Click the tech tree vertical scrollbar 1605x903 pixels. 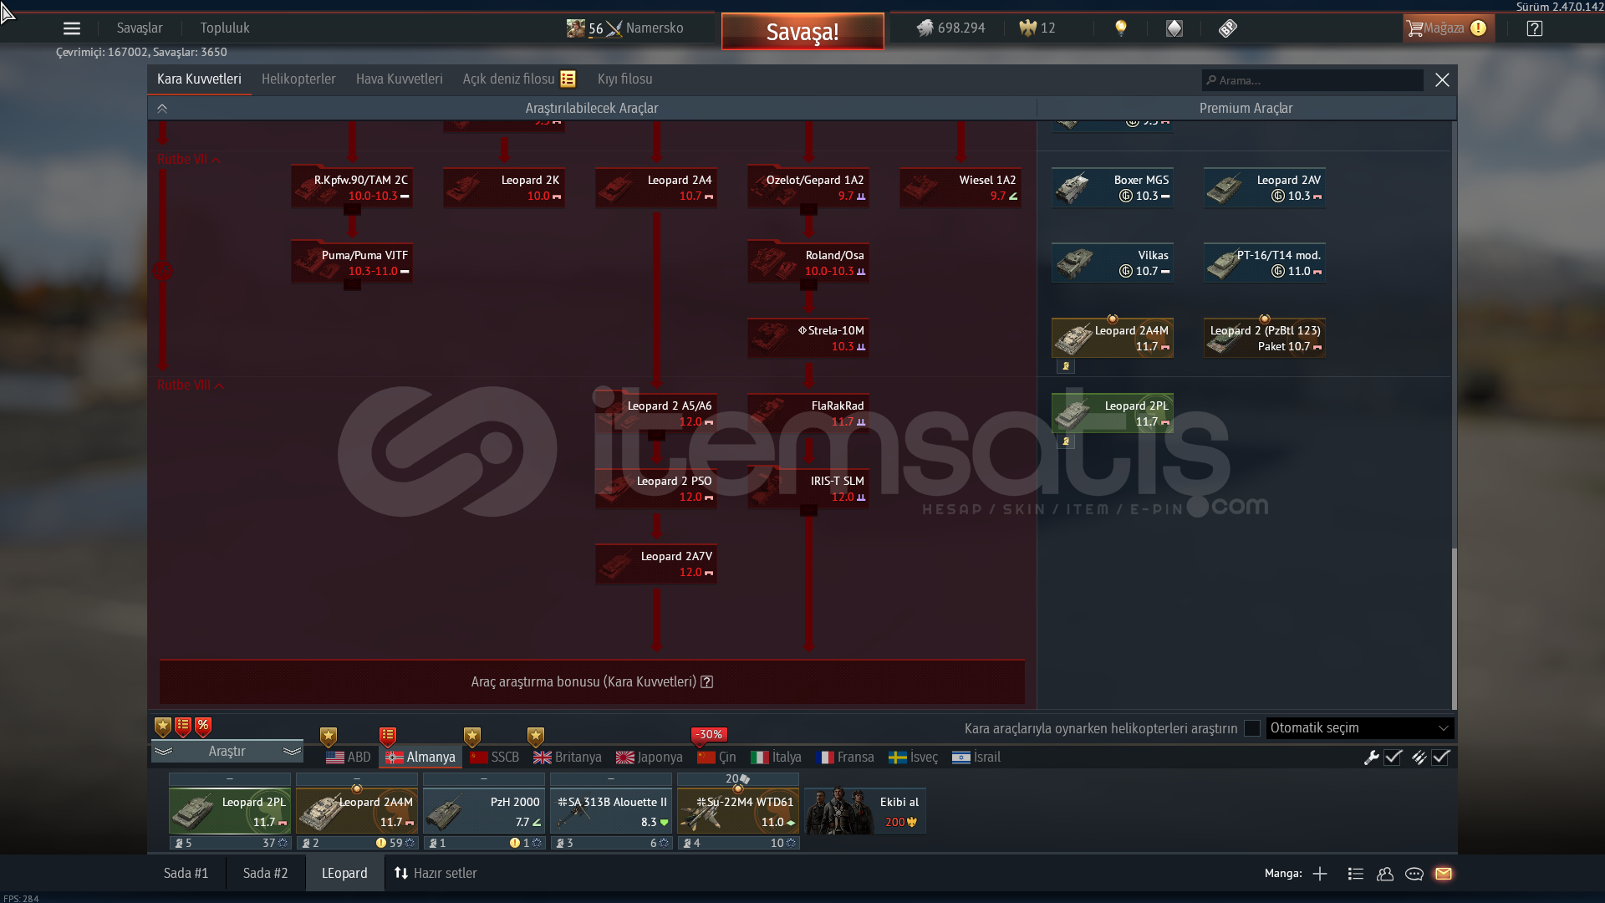pyautogui.click(x=1454, y=627)
